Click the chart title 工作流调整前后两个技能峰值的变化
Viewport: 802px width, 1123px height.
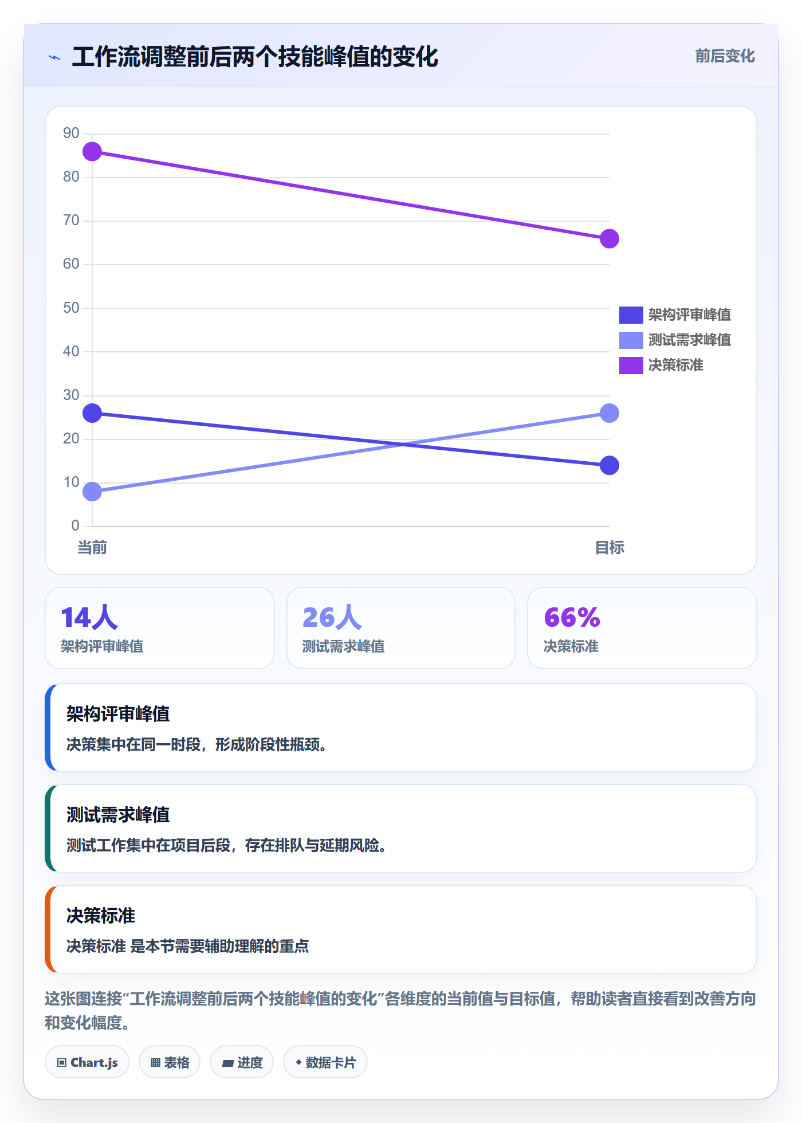(x=255, y=57)
